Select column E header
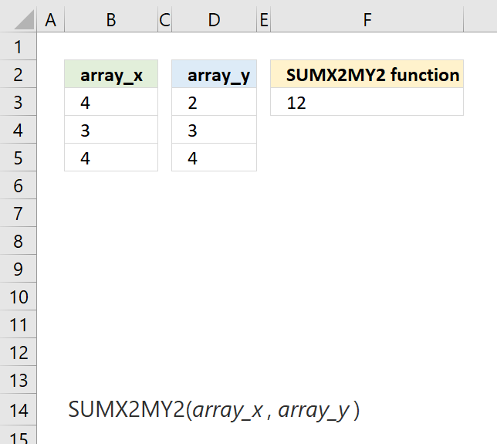The height and width of the screenshot is (444, 497). tap(264, 19)
